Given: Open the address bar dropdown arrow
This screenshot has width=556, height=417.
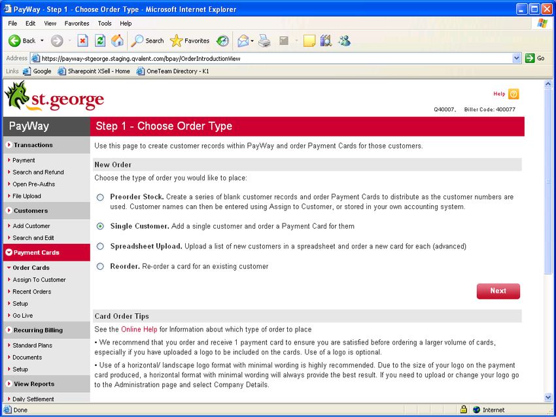Looking at the screenshot, I should point(517,58).
